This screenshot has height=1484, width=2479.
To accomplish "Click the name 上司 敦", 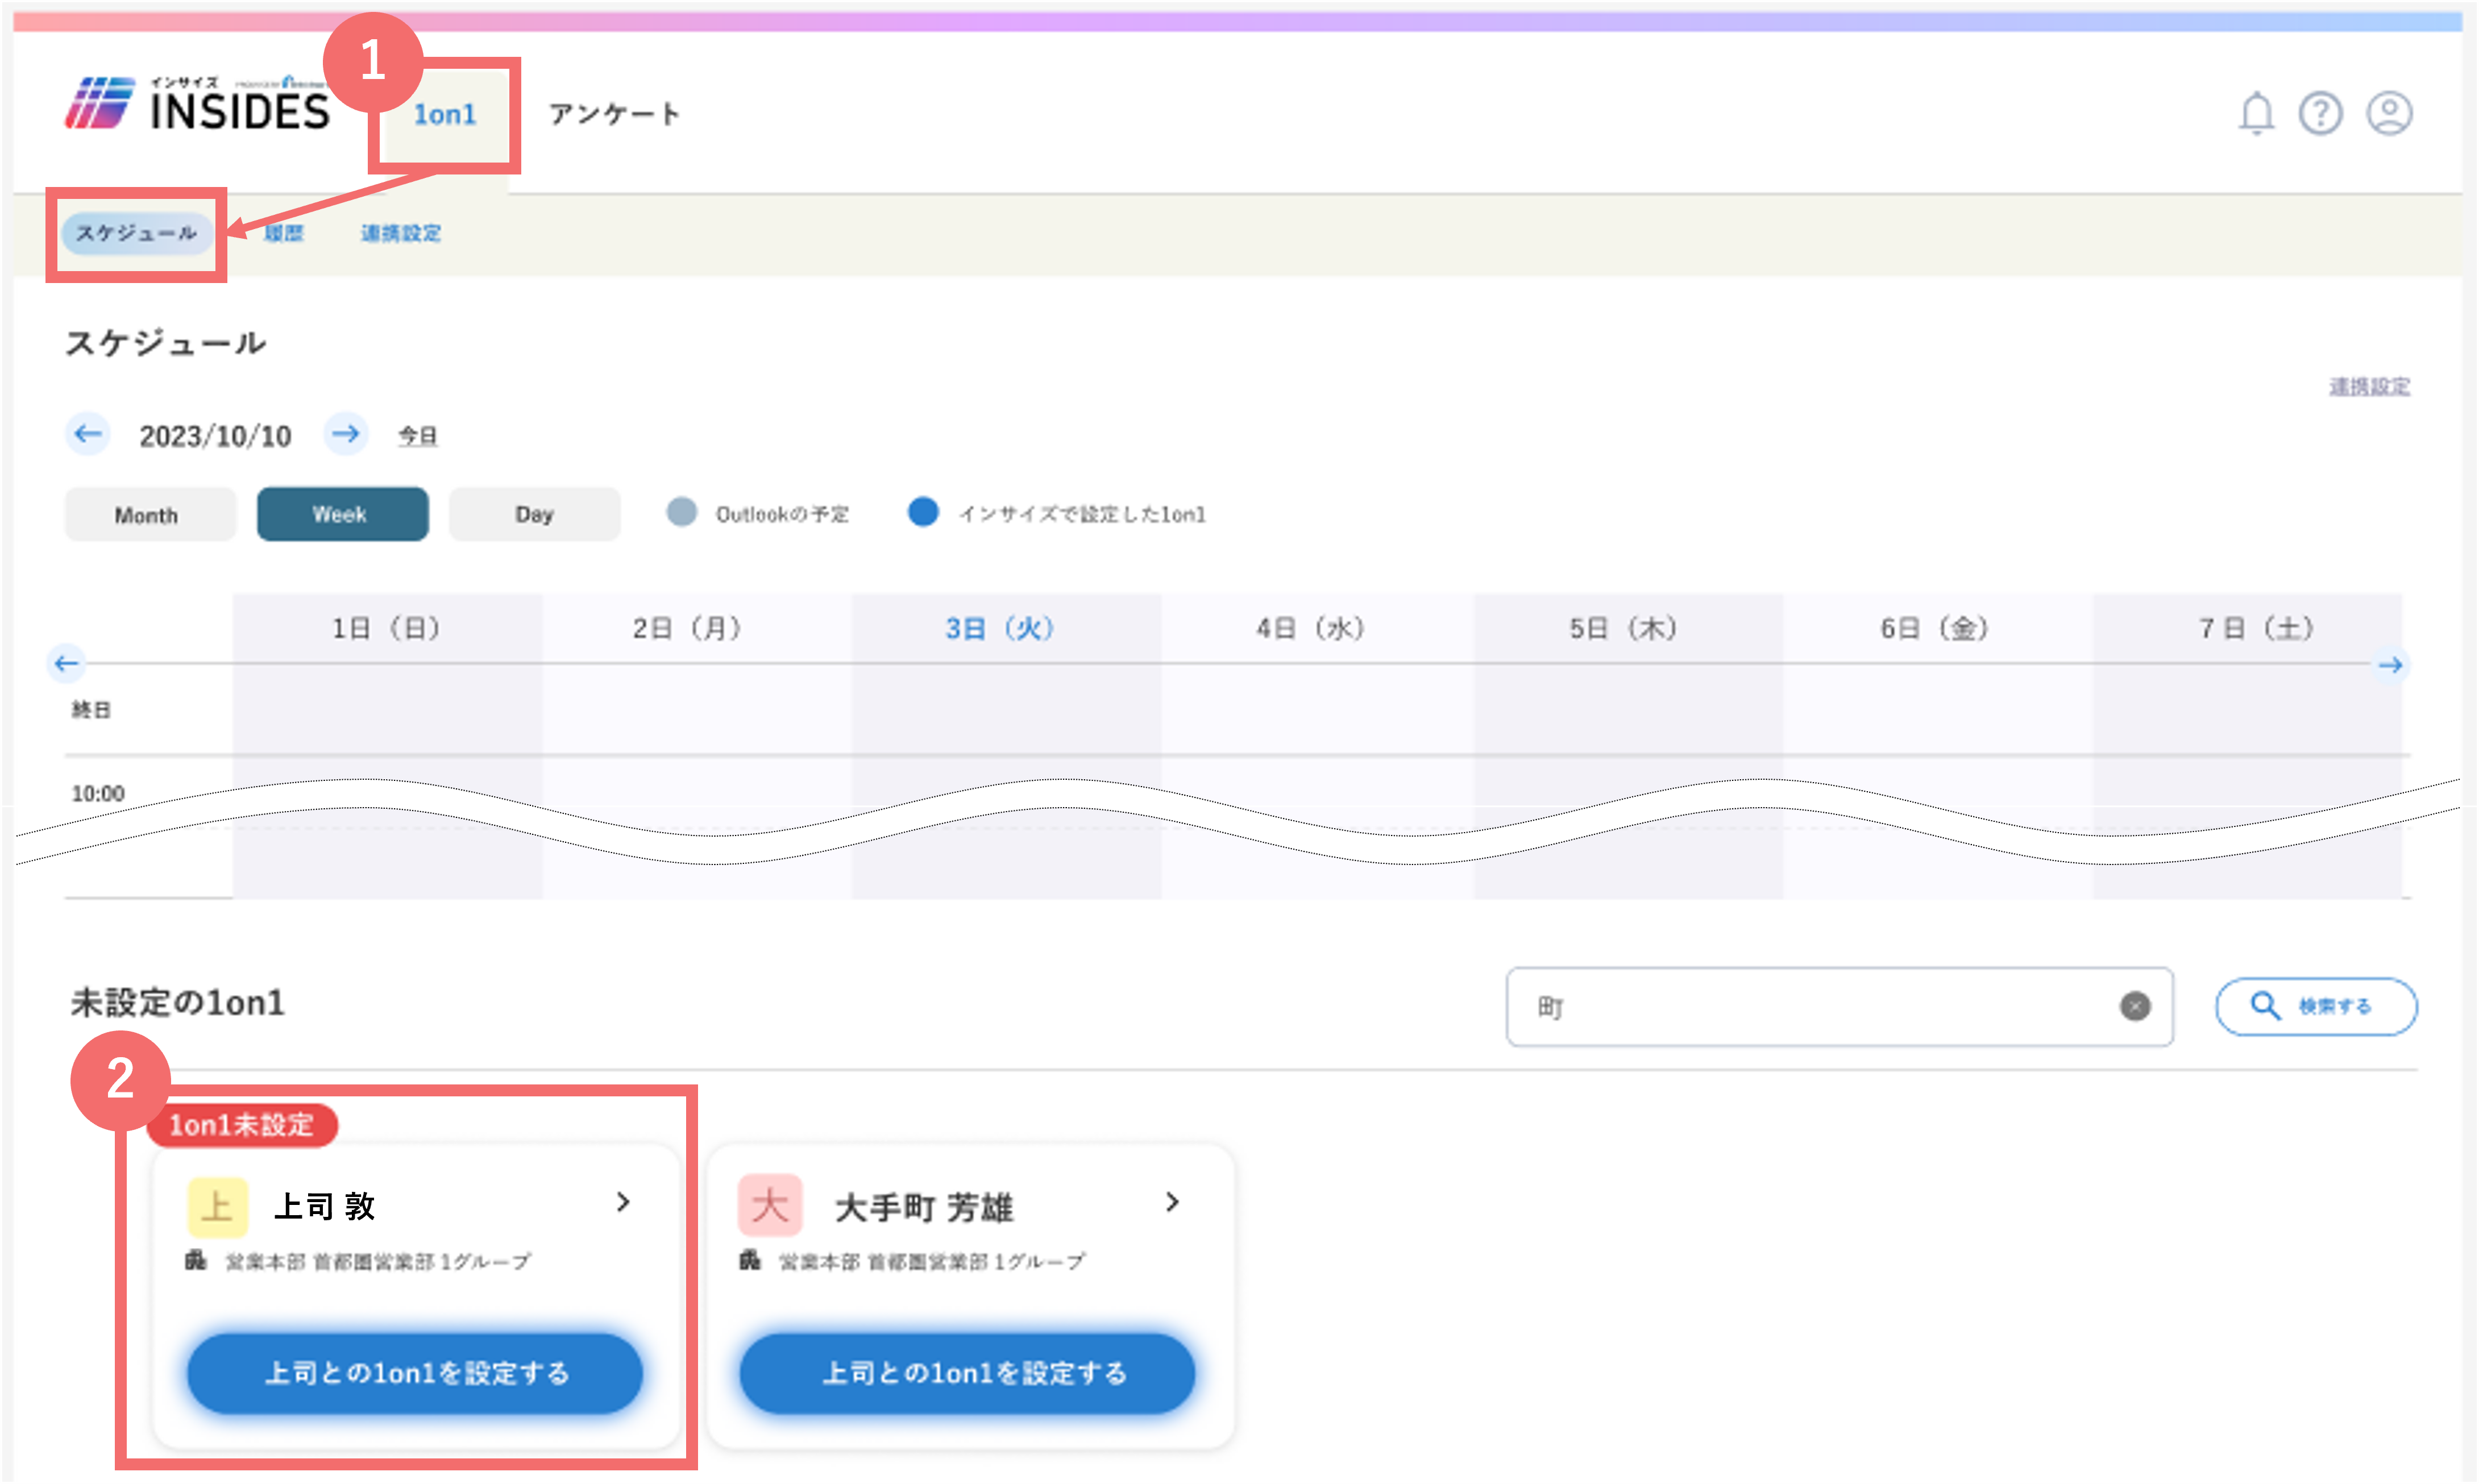I will (x=324, y=1207).
